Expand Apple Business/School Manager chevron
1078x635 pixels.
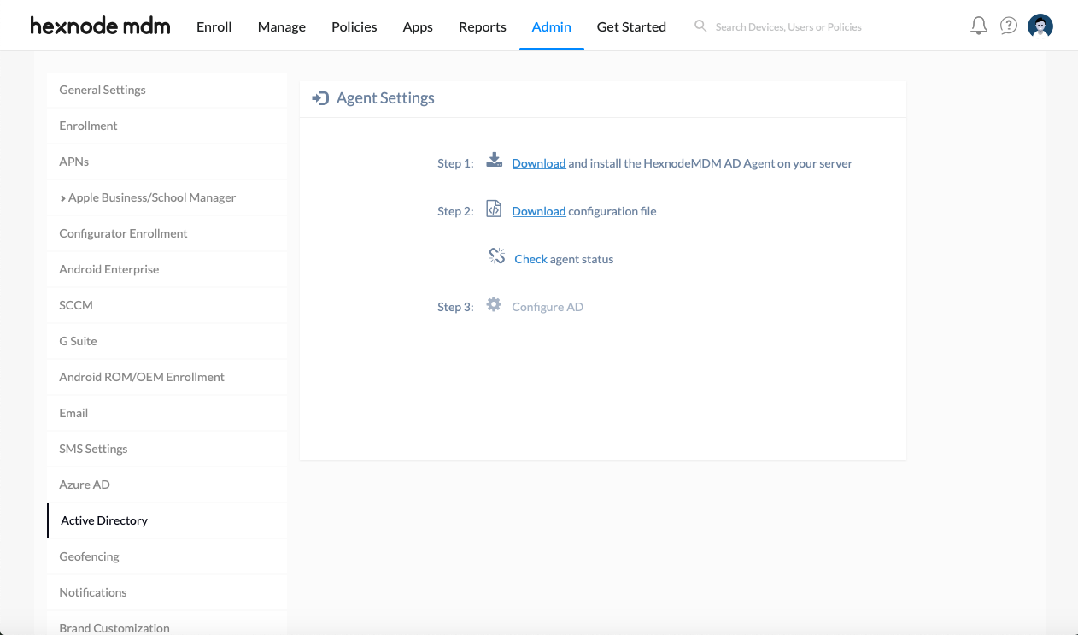pos(63,198)
